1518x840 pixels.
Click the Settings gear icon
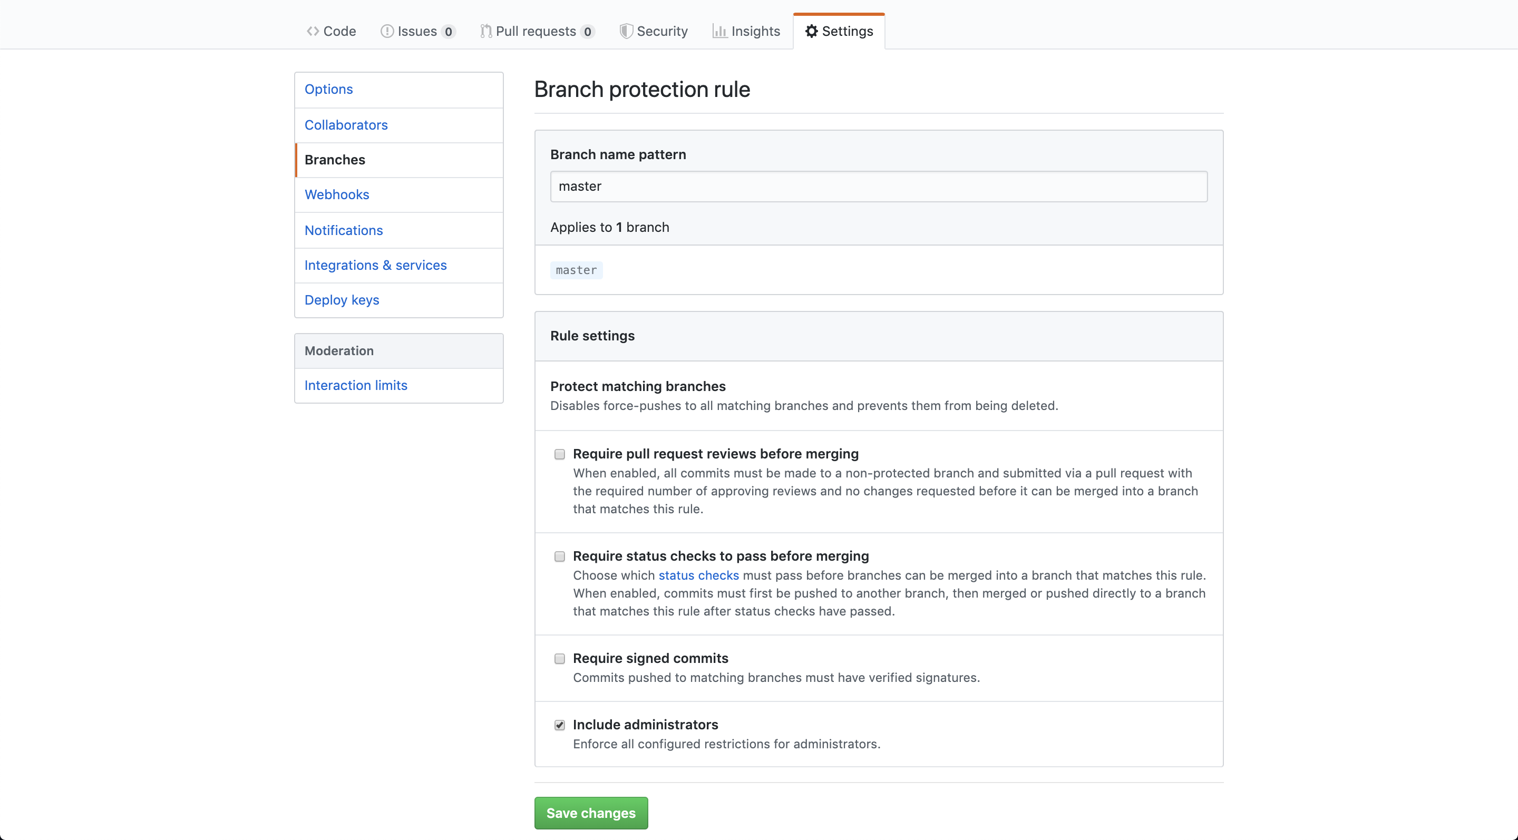[812, 31]
